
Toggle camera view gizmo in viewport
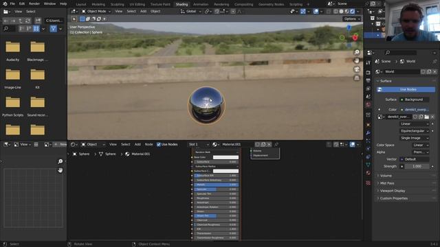(x=357, y=69)
